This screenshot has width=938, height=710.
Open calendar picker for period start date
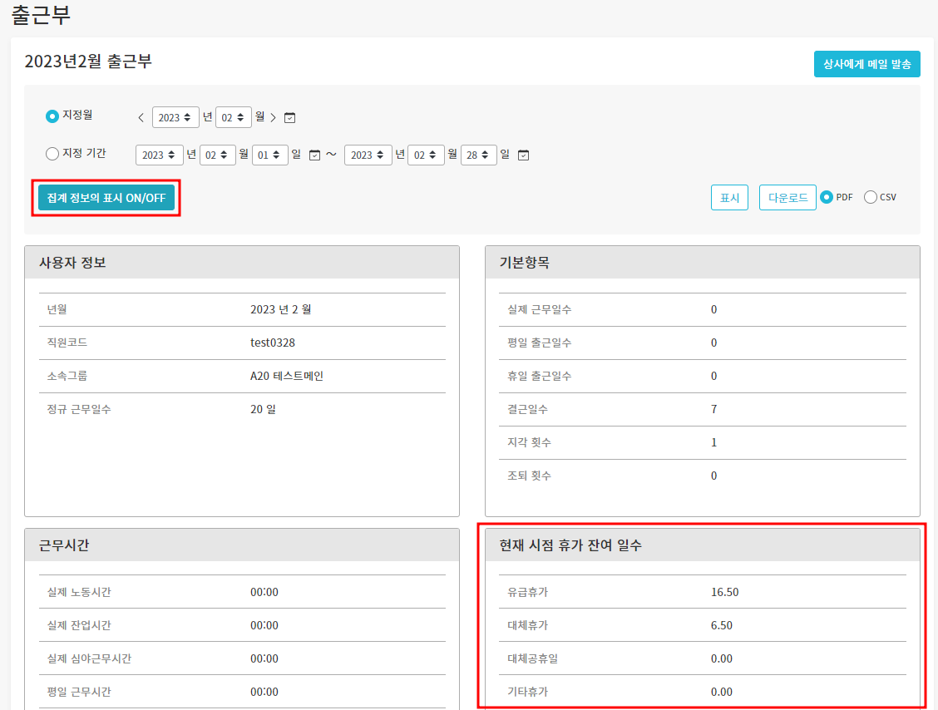tap(314, 155)
